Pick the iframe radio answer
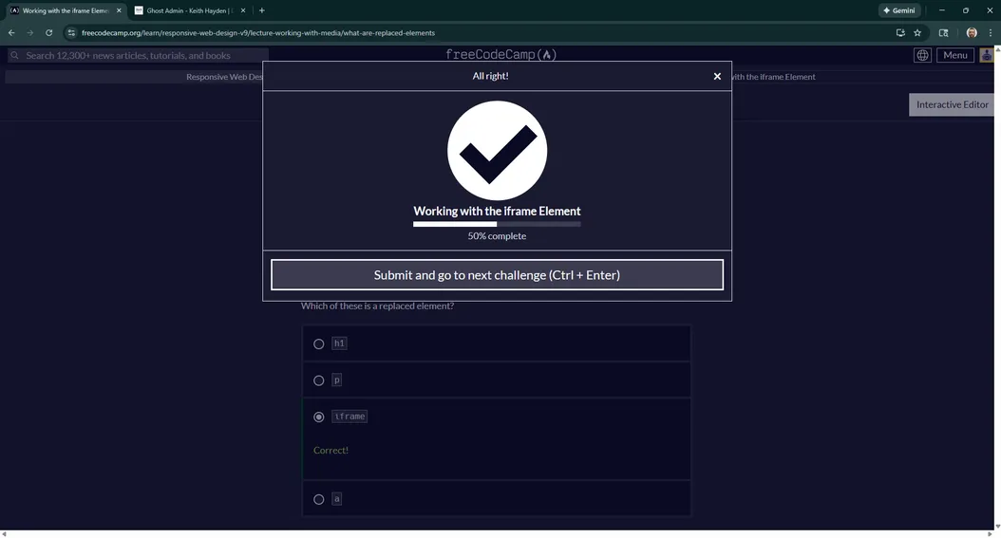This screenshot has height=538, width=1001. pyautogui.click(x=319, y=417)
